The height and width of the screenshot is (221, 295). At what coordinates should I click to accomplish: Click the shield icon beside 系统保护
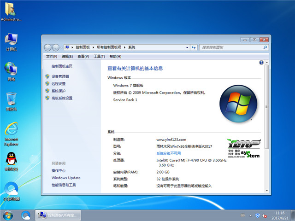[x=47, y=91]
